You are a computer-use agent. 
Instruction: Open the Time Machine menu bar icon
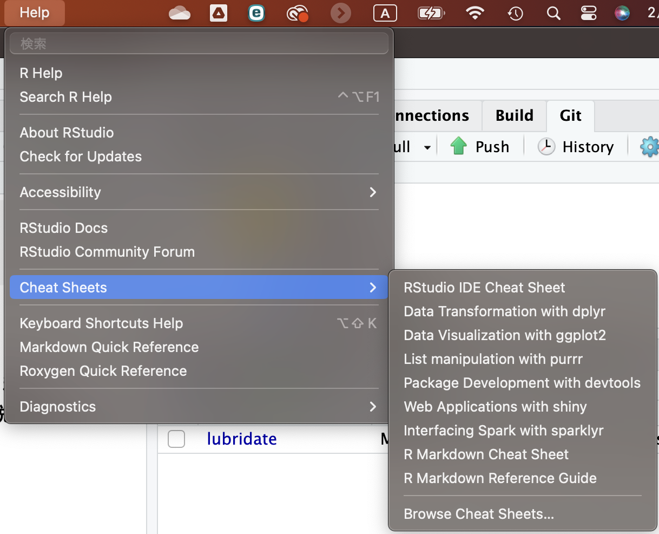coord(515,13)
